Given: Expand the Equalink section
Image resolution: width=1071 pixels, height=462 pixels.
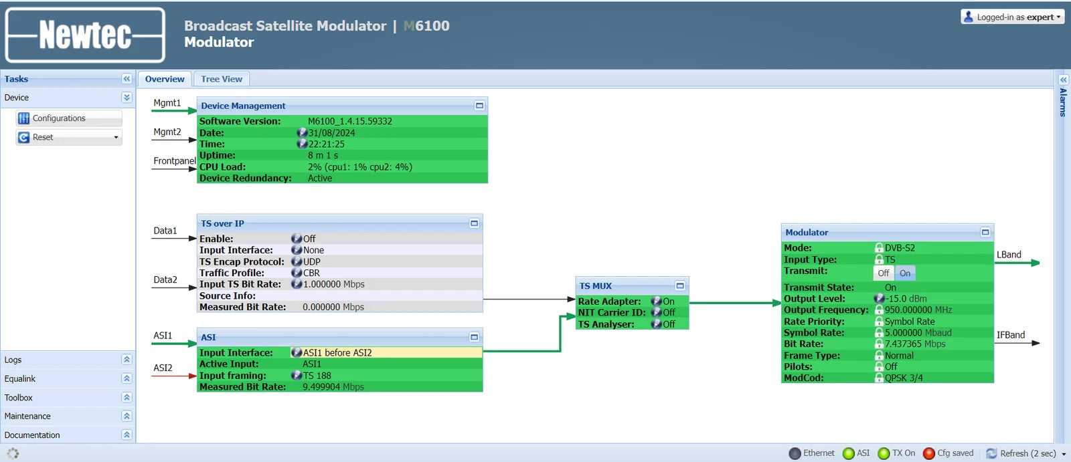Looking at the screenshot, I should (x=127, y=378).
